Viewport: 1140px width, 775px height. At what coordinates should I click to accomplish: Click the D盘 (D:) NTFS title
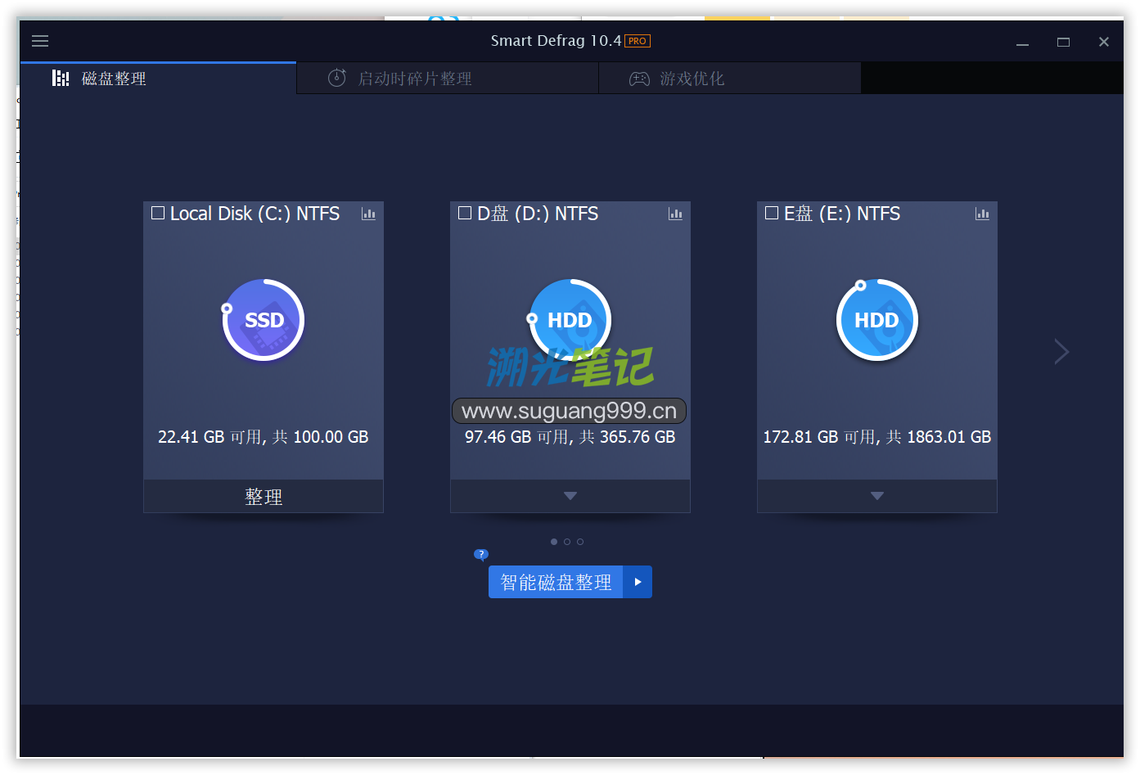tap(538, 214)
